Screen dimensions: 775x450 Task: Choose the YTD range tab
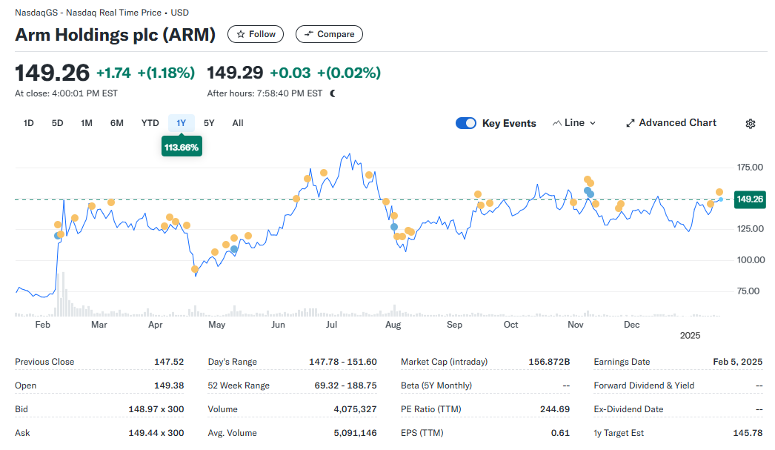click(150, 123)
